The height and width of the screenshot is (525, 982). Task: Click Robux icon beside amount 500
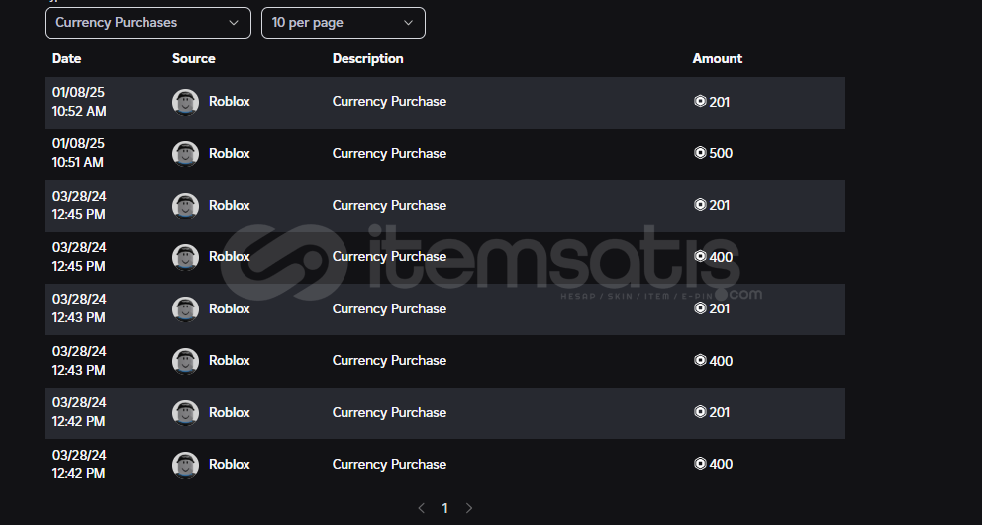700,152
